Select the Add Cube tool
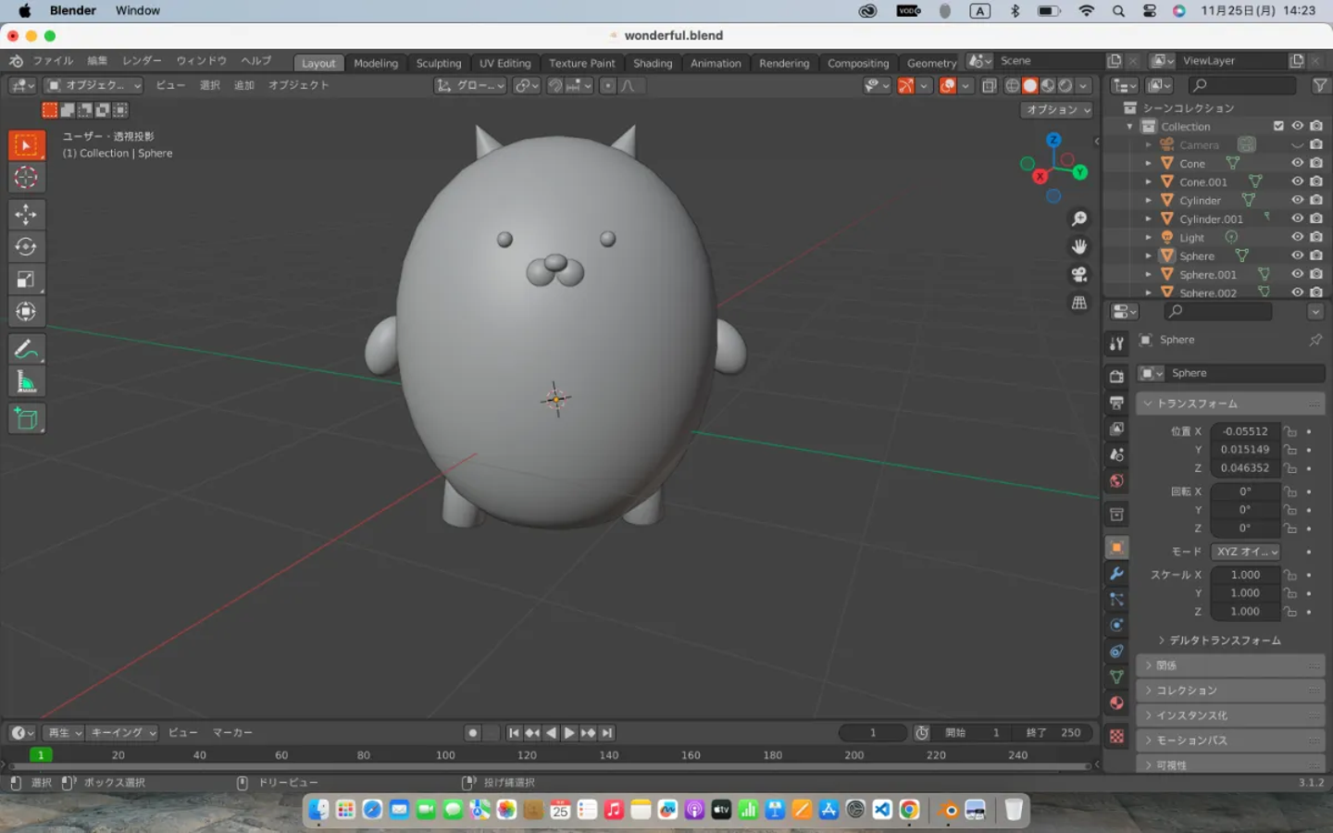Image resolution: width=1333 pixels, height=833 pixels. (26, 419)
